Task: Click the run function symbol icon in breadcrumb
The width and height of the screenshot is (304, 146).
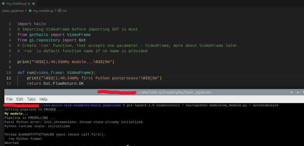Action: pos(59,11)
